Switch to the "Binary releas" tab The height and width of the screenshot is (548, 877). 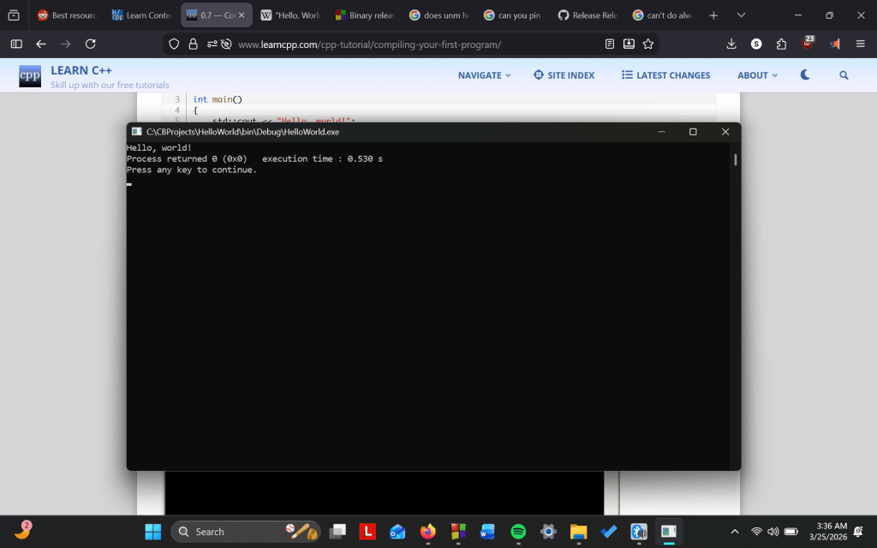(x=364, y=15)
